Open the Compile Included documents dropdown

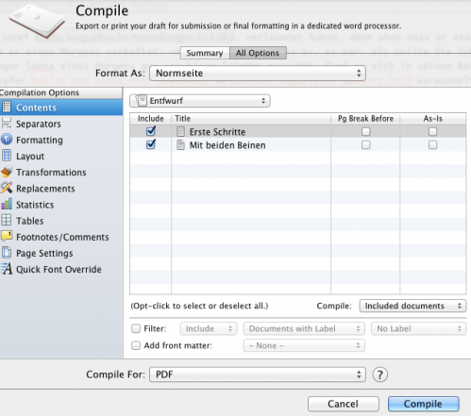(412, 306)
